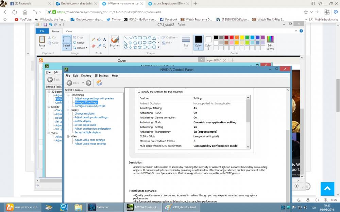This screenshot has height=212, width=340.
Task: Collapse the Display tree node in front NVIDIA panel
Action: (68, 110)
